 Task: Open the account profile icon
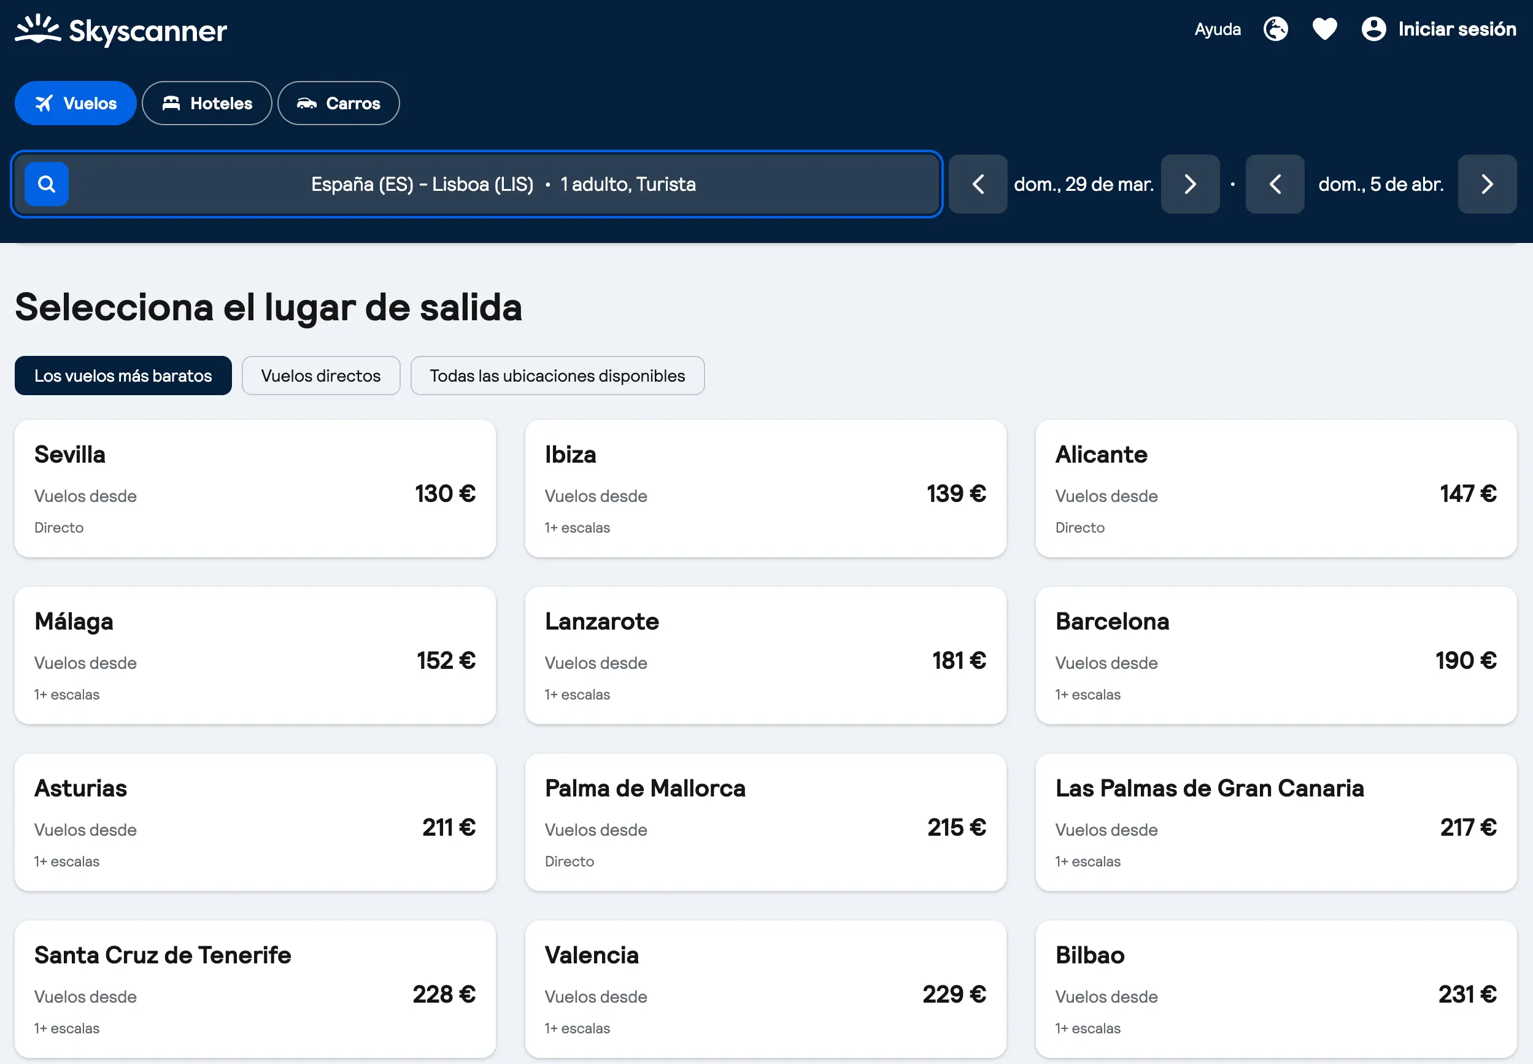[1373, 29]
